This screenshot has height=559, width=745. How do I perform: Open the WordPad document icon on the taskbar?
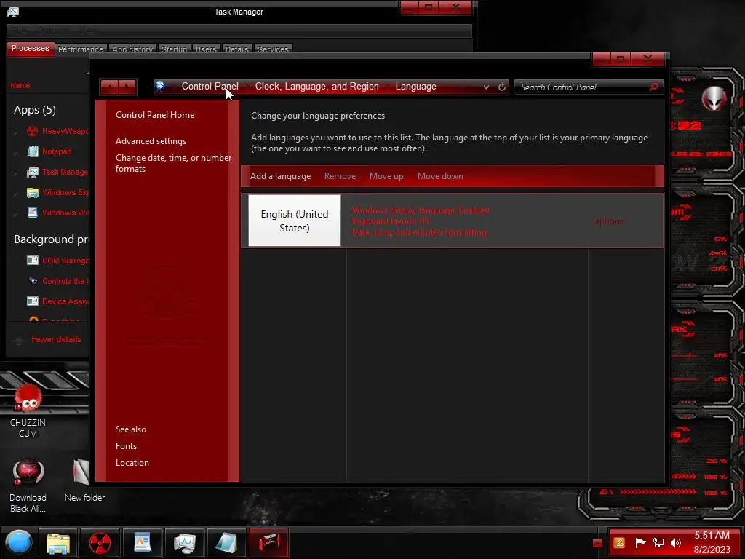click(x=143, y=543)
